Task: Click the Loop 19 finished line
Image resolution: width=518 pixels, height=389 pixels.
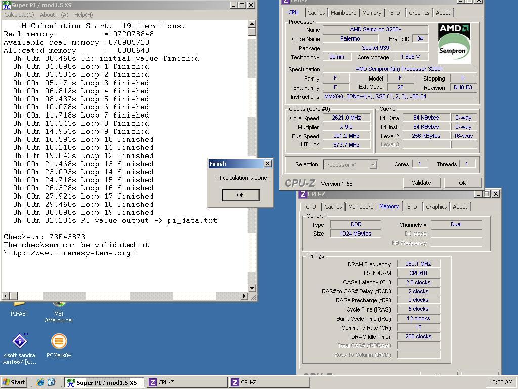Action: click(83, 212)
